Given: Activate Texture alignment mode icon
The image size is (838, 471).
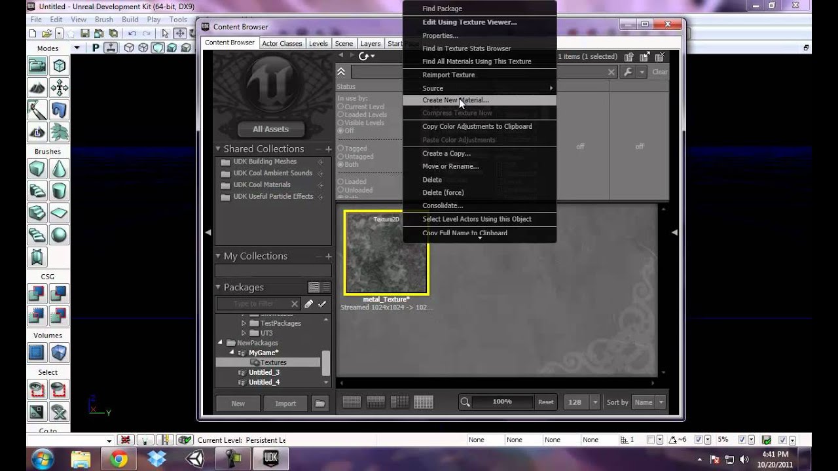Looking at the screenshot, I should [59, 88].
